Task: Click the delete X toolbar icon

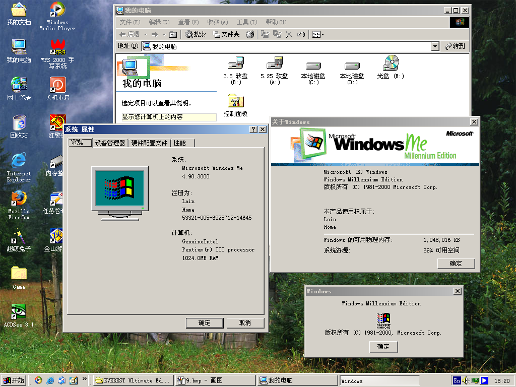Action: pyautogui.click(x=289, y=34)
